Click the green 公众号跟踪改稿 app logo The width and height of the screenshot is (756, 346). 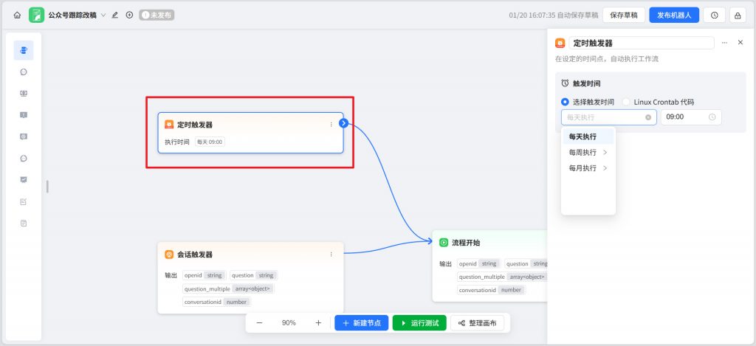coord(36,15)
